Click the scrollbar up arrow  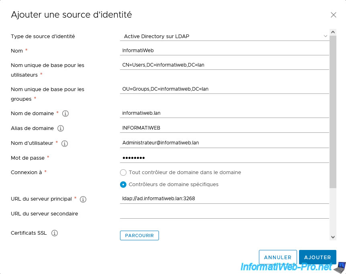point(333,32)
